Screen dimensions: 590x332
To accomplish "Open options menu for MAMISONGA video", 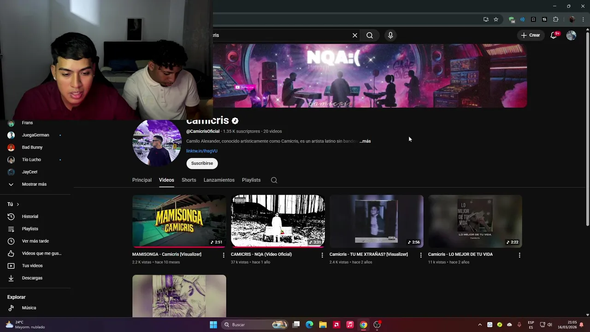I will coord(224,255).
